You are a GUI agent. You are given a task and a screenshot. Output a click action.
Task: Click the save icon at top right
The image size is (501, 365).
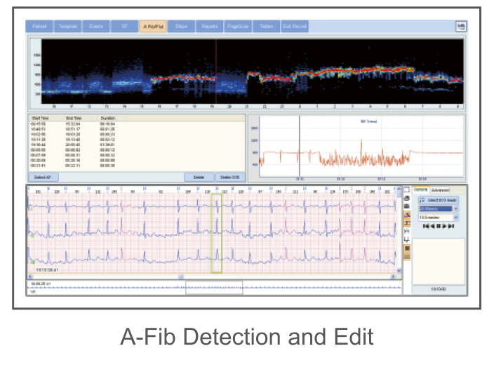tap(461, 26)
